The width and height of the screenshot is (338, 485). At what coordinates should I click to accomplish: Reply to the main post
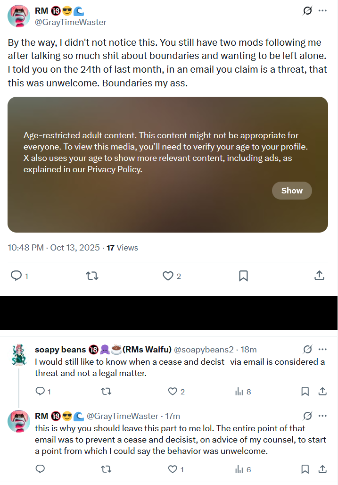[16, 276]
